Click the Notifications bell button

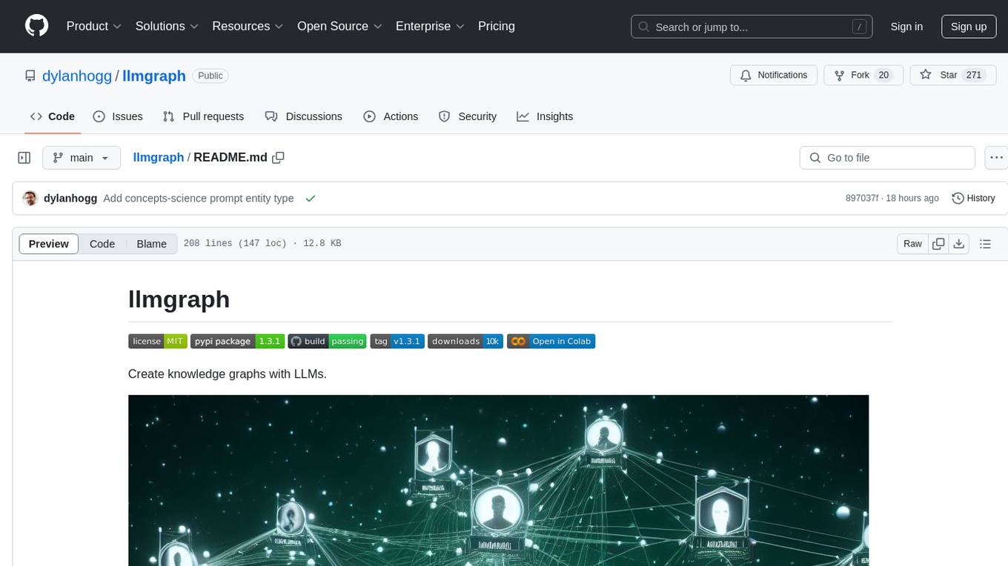(774, 76)
